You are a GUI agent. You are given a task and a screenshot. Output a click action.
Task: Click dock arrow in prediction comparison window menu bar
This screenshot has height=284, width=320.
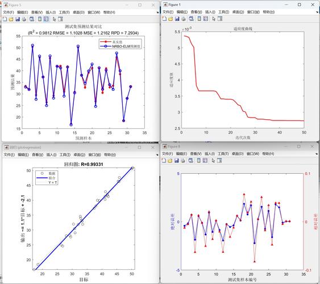click(157, 12)
